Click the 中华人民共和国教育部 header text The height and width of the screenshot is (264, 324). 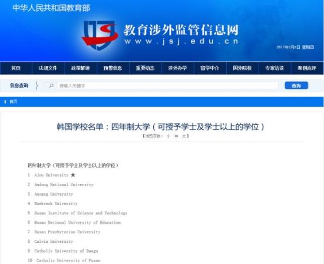pyautogui.click(x=51, y=8)
